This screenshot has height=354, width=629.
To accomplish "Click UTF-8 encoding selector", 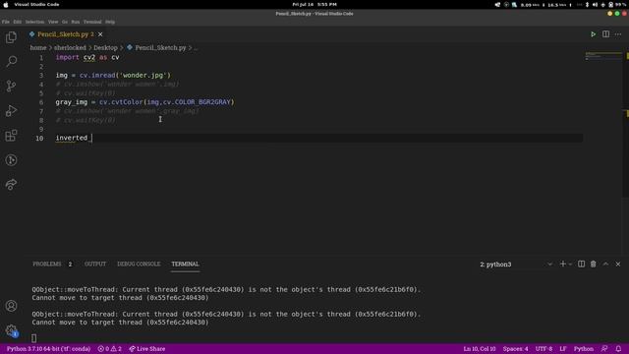I will pyautogui.click(x=543, y=349).
